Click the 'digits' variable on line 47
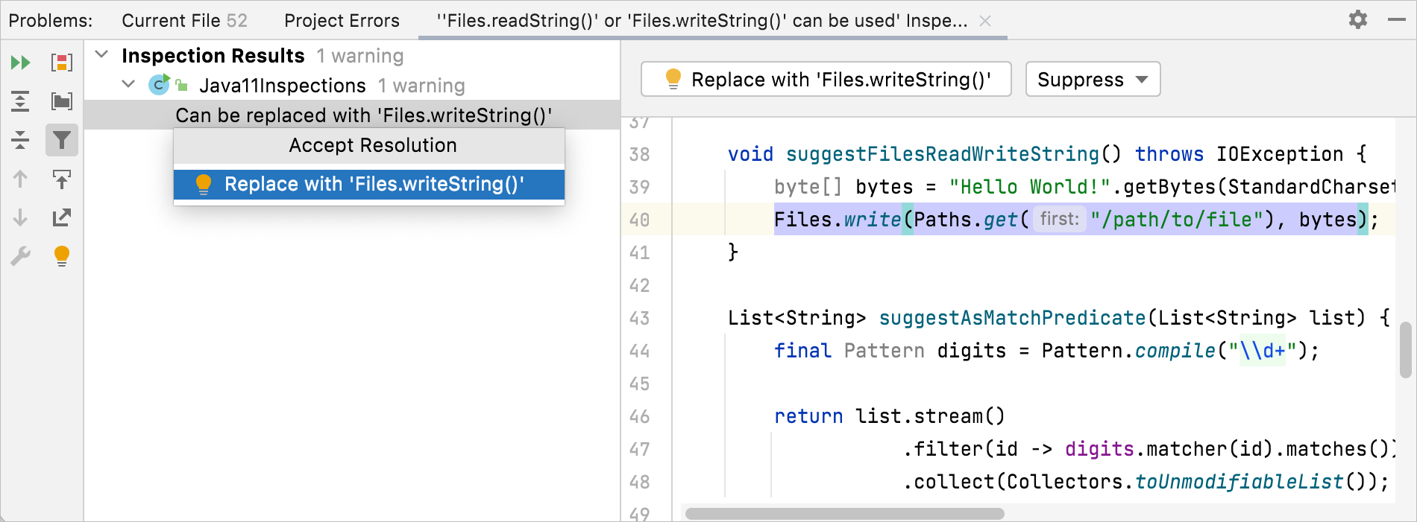Screen dimensions: 1417x522 pos(1099,449)
